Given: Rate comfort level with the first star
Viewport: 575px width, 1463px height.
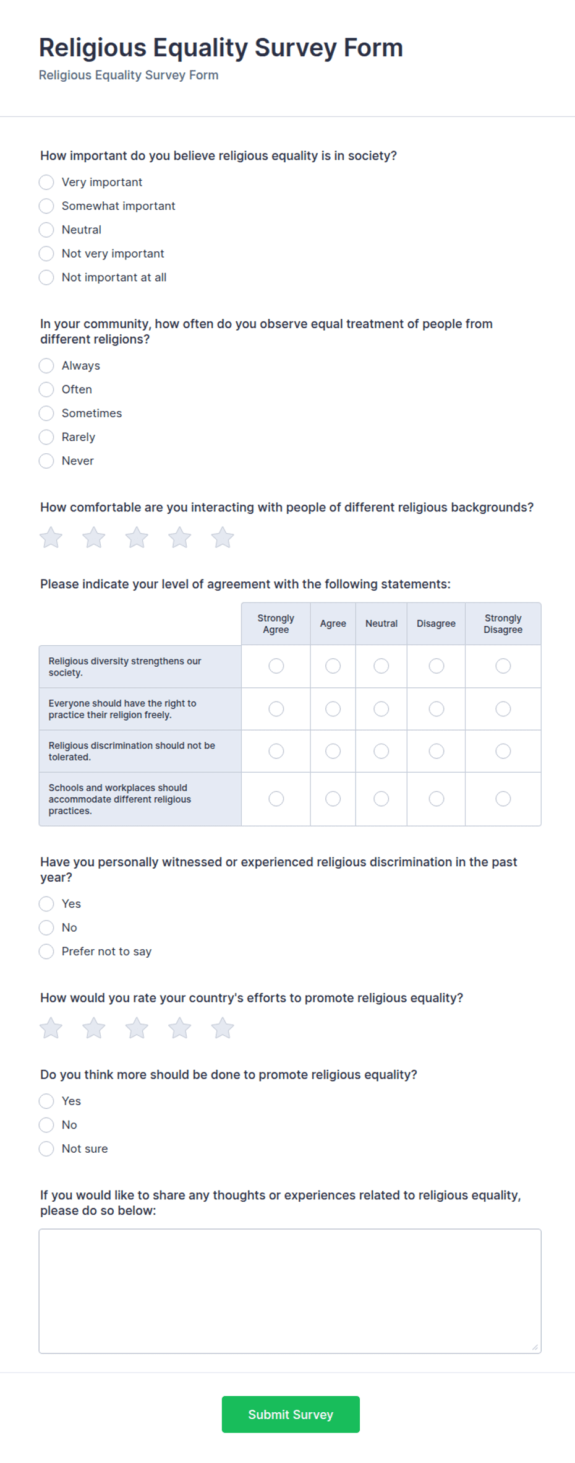Looking at the screenshot, I should [51, 537].
